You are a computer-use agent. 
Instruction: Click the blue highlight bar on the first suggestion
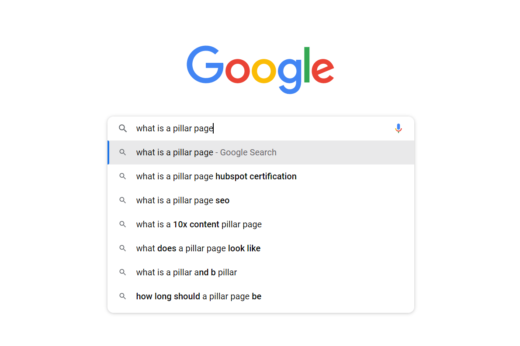point(108,152)
